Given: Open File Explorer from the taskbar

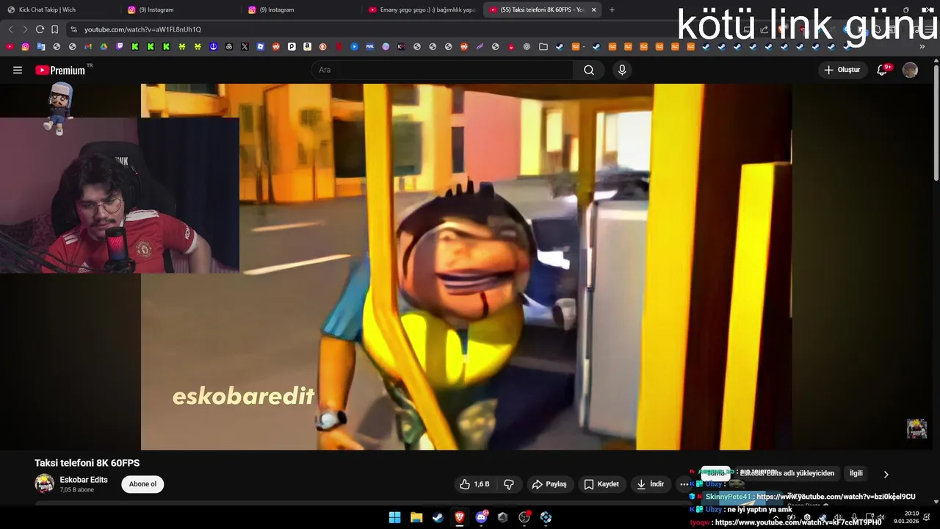Looking at the screenshot, I should 416,517.
